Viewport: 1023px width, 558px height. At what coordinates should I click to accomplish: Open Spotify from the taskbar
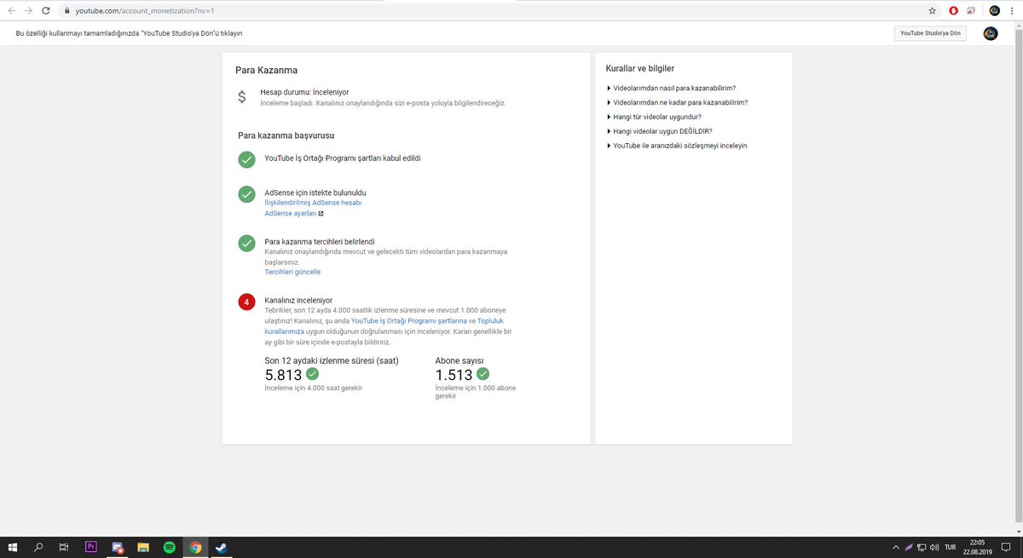pos(169,547)
